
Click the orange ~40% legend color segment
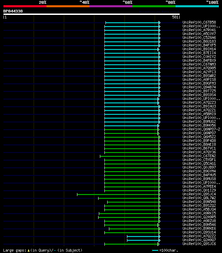point(68,6)
